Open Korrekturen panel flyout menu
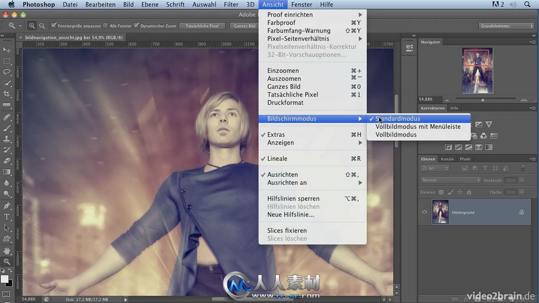The height and width of the screenshot is (303, 539). coord(533,108)
